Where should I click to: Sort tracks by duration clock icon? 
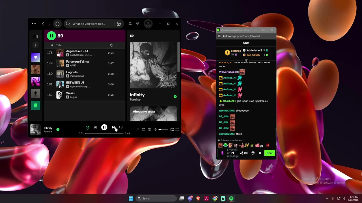click(x=111, y=45)
